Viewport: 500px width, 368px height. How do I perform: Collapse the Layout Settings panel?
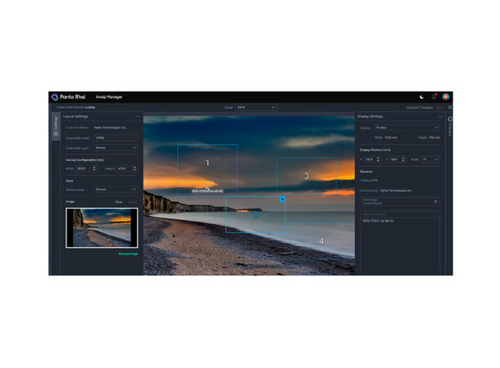click(138, 116)
